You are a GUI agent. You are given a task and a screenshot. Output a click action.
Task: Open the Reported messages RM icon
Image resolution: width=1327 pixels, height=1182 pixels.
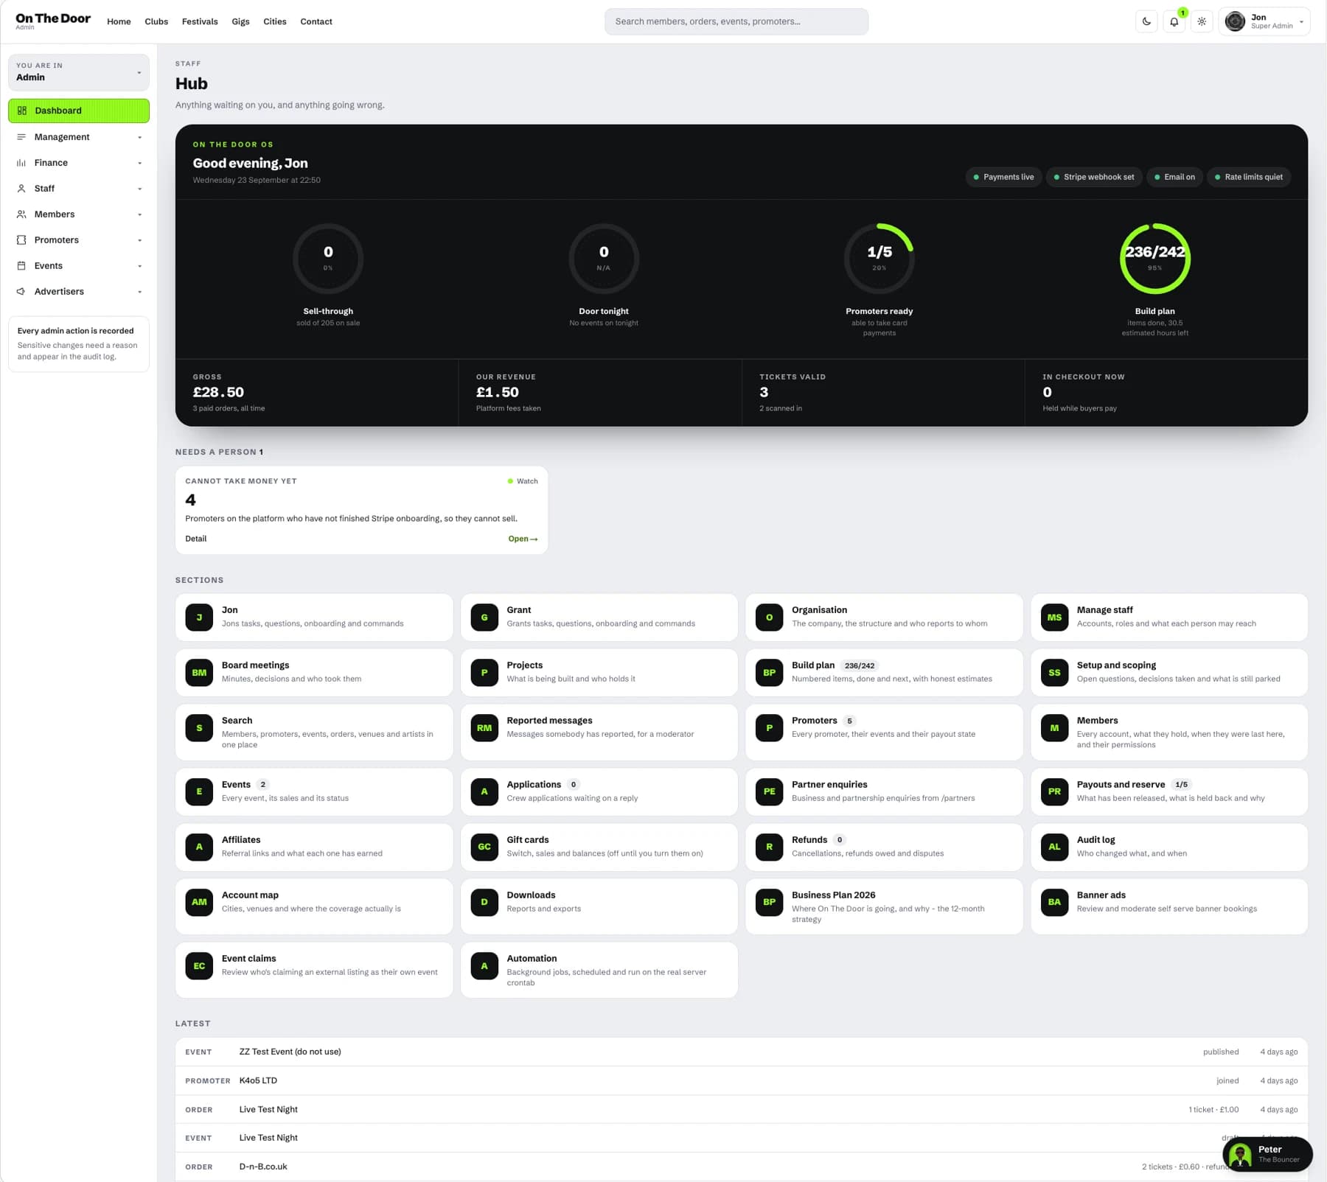pyautogui.click(x=484, y=728)
